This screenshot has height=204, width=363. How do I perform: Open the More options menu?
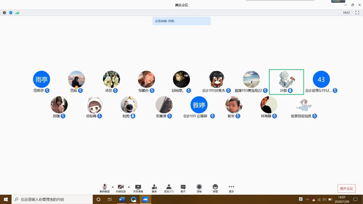(x=231, y=188)
